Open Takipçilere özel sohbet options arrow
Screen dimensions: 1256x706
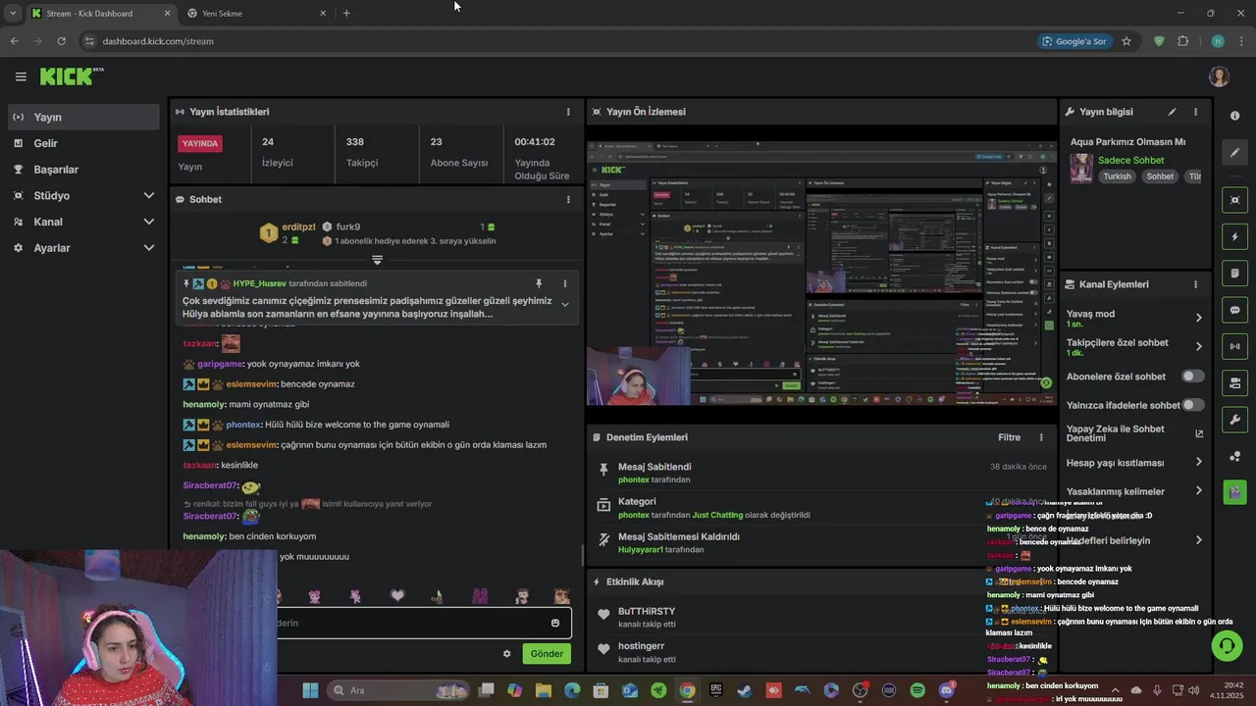tap(1198, 346)
